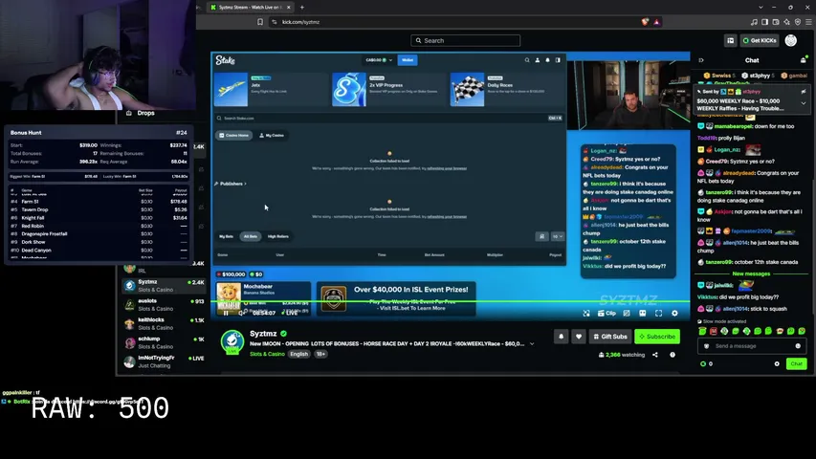Follow the channel with the heart button
This screenshot has width=816, height=459.
point(579,337)
